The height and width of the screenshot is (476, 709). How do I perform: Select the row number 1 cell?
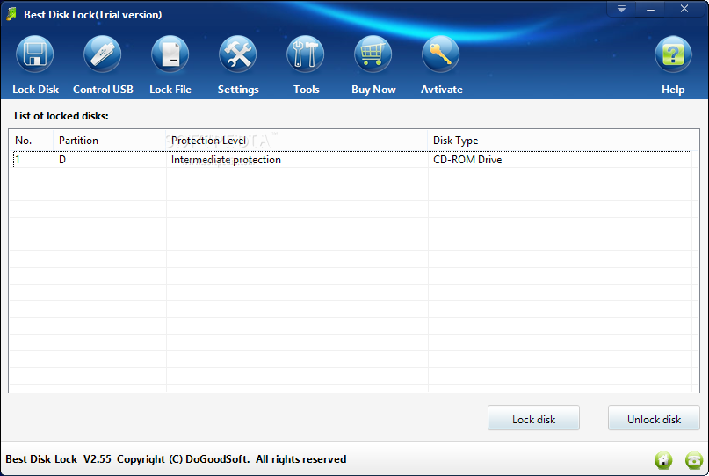[32, 160]
